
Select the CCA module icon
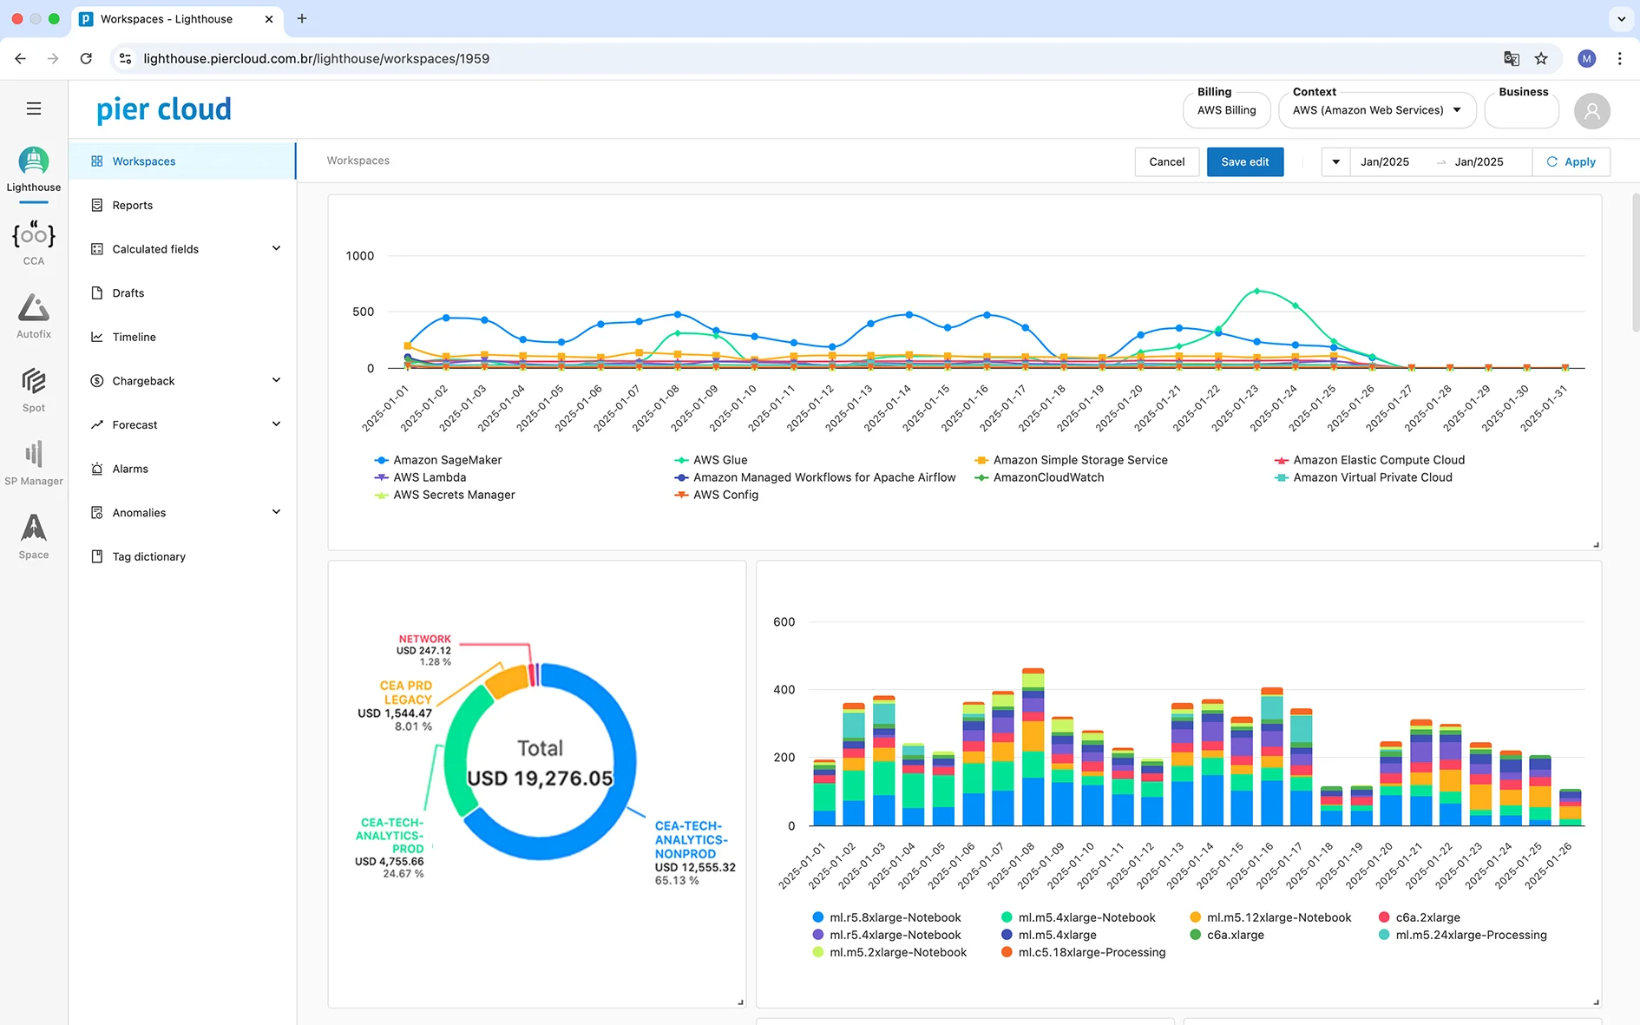(x=33, y=236)
